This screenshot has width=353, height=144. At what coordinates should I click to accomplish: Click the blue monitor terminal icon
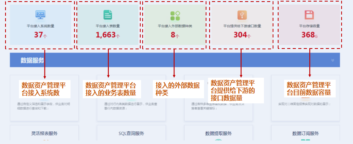tap(41, 15)
